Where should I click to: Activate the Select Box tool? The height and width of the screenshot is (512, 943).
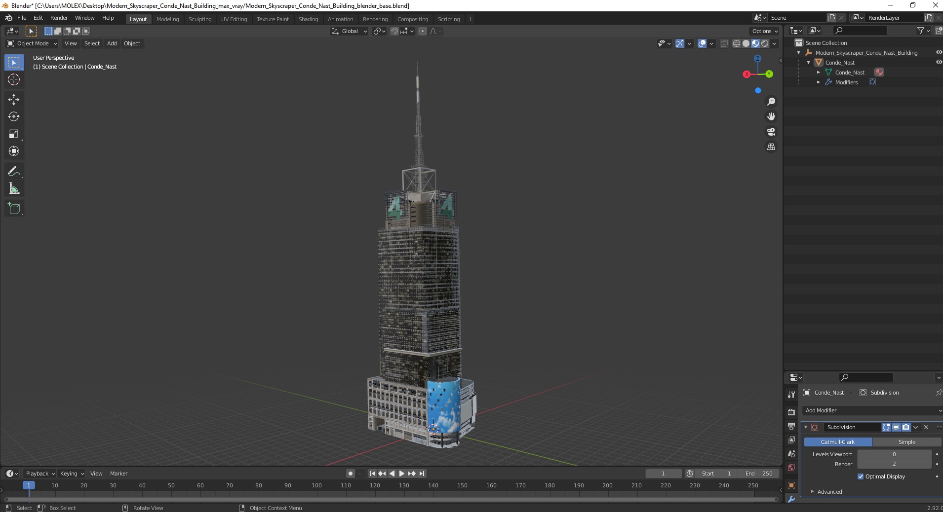click(14, 63)
